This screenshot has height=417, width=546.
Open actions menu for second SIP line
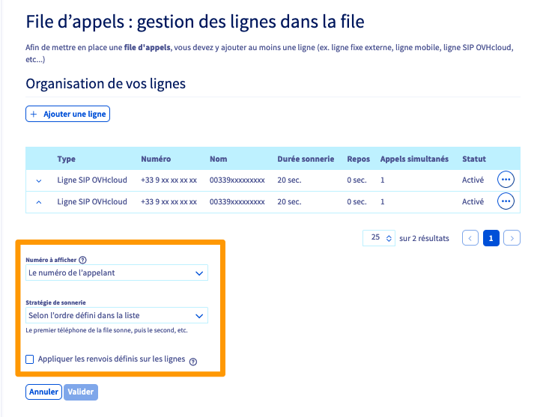(x=506, y=201)
